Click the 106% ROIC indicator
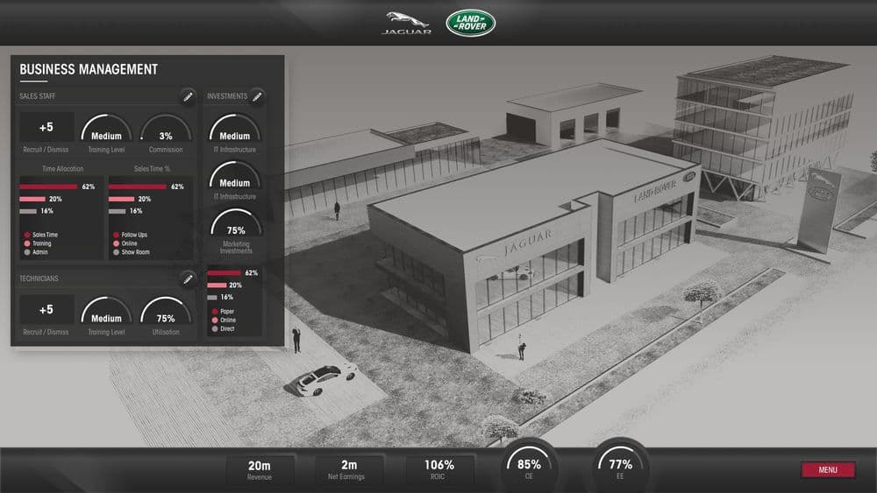Image resolution: width=877 pixels, height=493 pixels. pos(439,469)
